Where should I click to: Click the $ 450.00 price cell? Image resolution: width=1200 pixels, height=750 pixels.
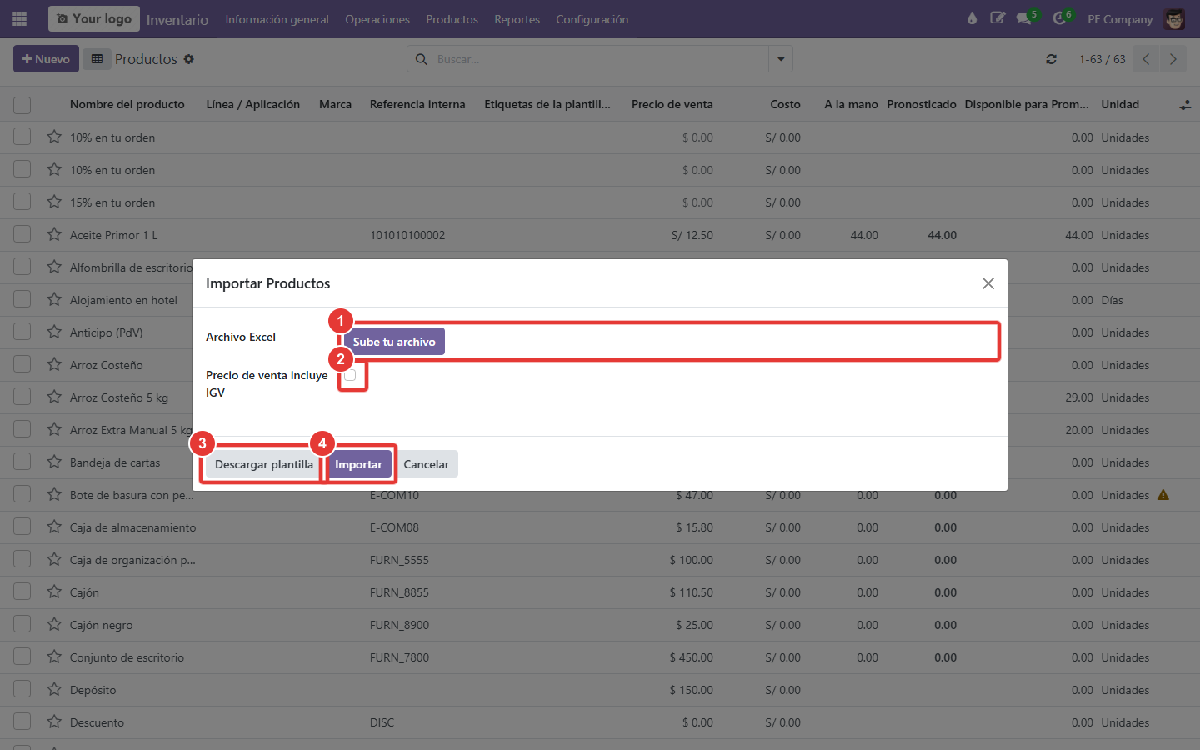tap(691, 657)
